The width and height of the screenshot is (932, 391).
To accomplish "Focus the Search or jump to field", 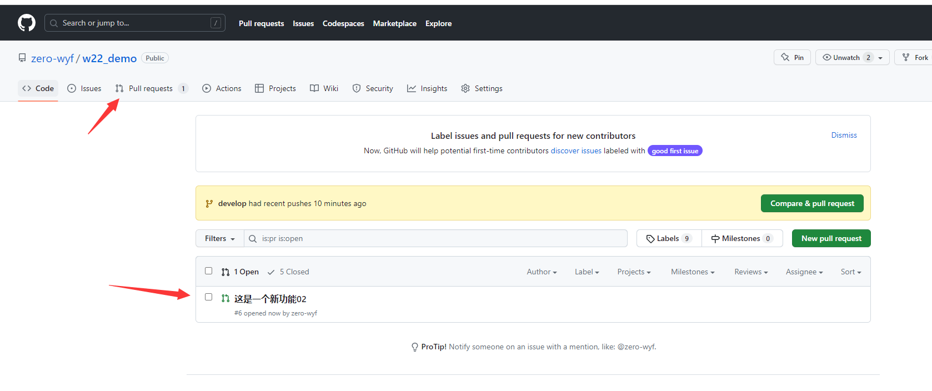I will (135, 23).
